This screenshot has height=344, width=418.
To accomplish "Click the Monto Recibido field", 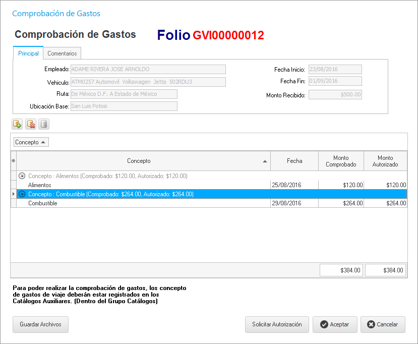I will [x=335, y=95].
